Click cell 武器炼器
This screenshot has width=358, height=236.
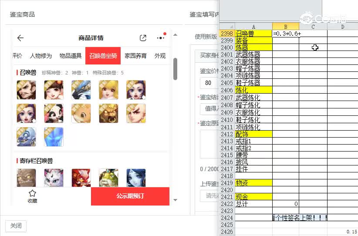253,54
